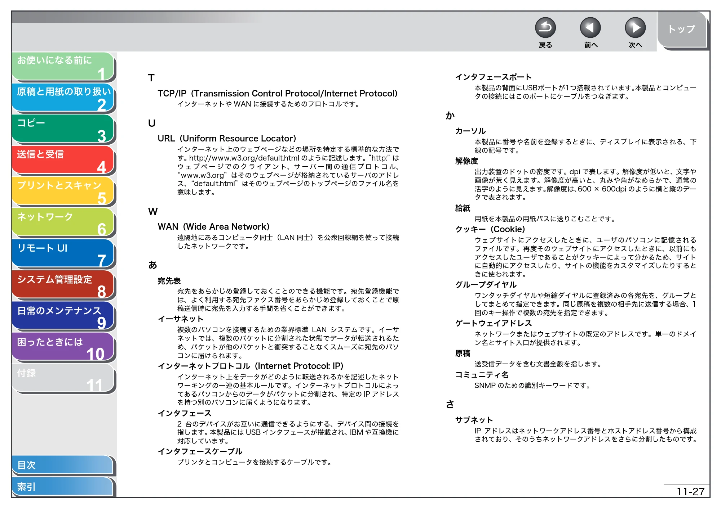Click the カーソル glossary term
The image size is (721, 509).
pyautogui.click(x=470, y=131)
